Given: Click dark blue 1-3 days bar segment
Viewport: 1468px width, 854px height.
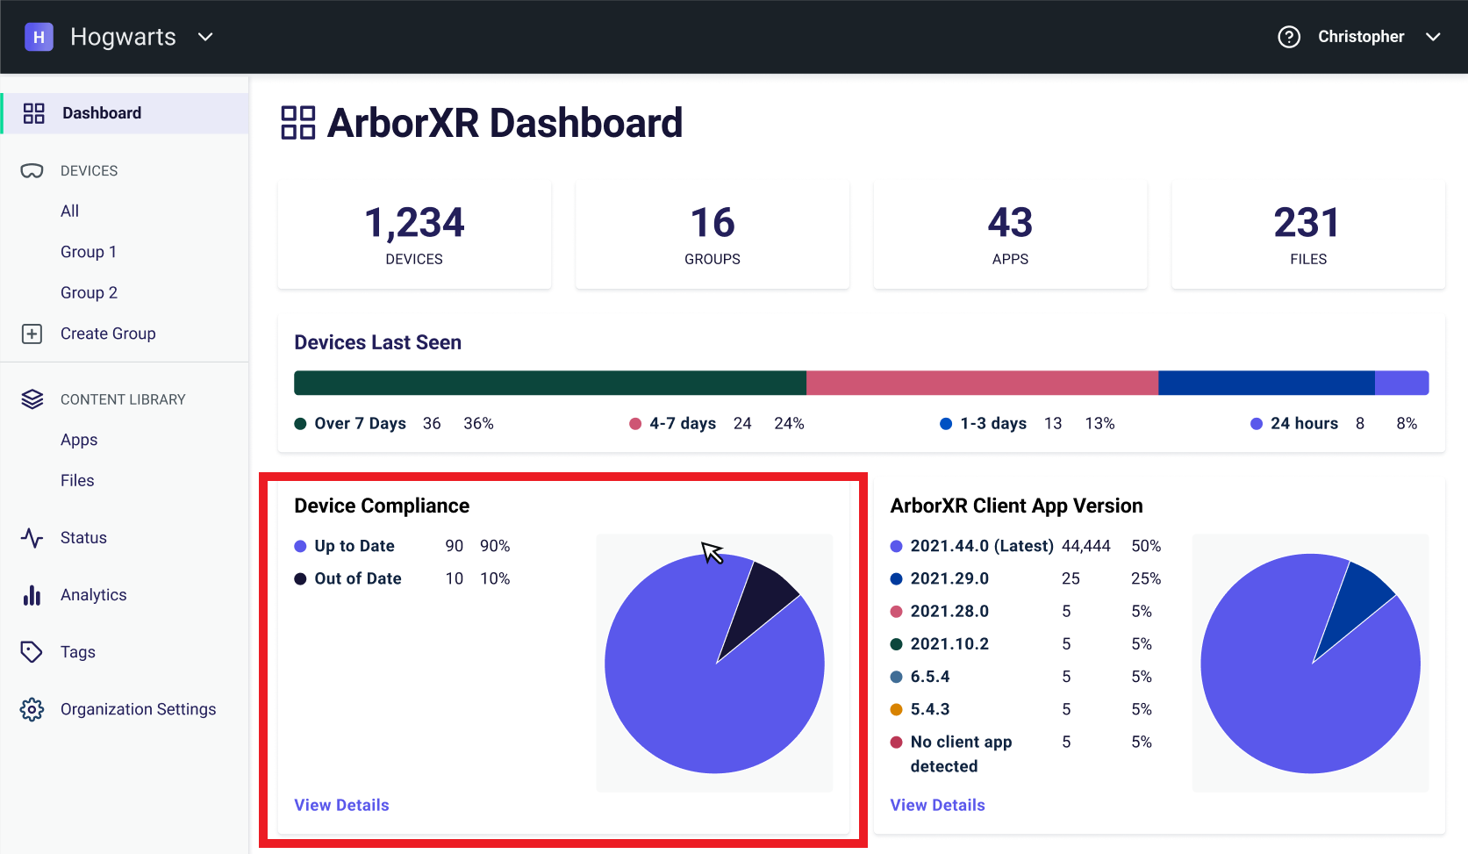Looking at the screenshot, I should coord(1266,383).
